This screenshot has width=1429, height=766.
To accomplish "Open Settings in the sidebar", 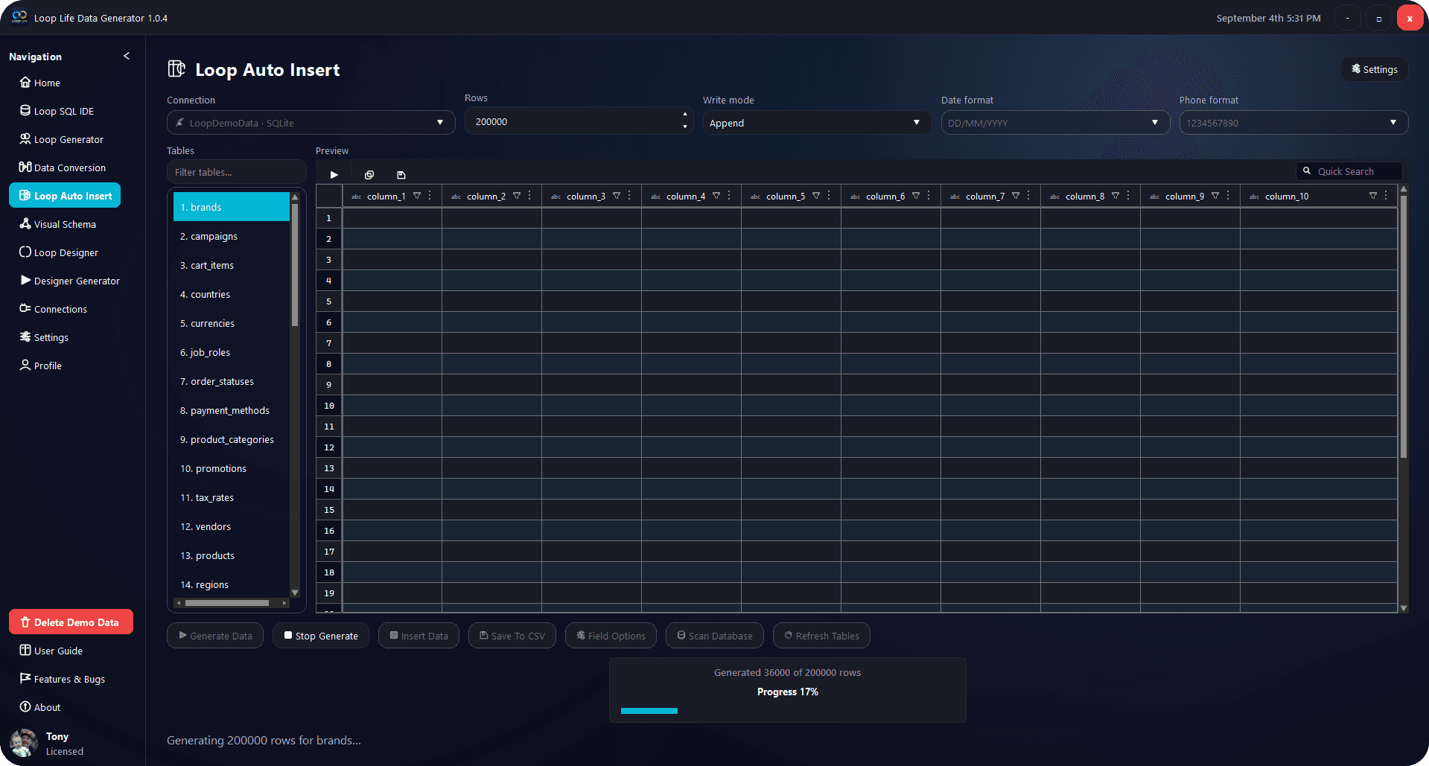I will (x=44, y=337).
